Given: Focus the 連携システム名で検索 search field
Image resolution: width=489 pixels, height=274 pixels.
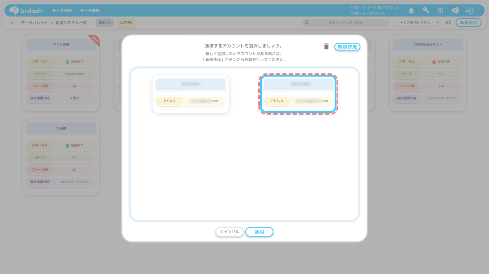Looking at the screenshot, I should tap(346, 23).
